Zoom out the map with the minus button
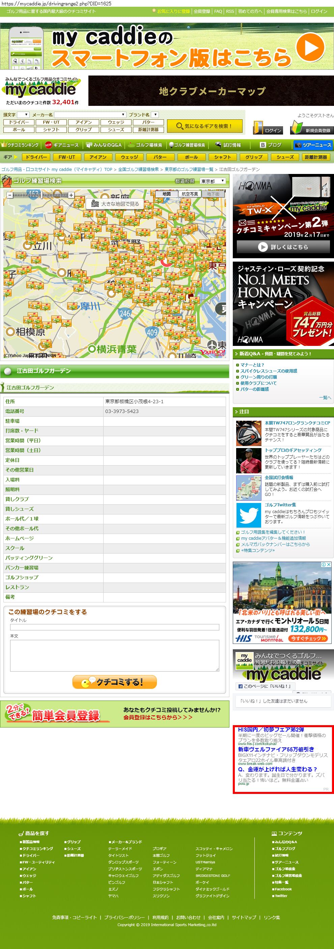 (9, 195)
